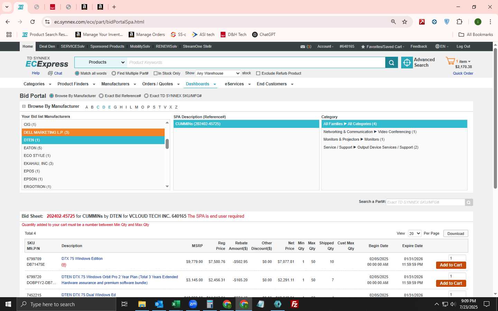The image size is (498, 311).
Task: Open the Account dropdown in top bar
Action: click(x=325, y=47)
